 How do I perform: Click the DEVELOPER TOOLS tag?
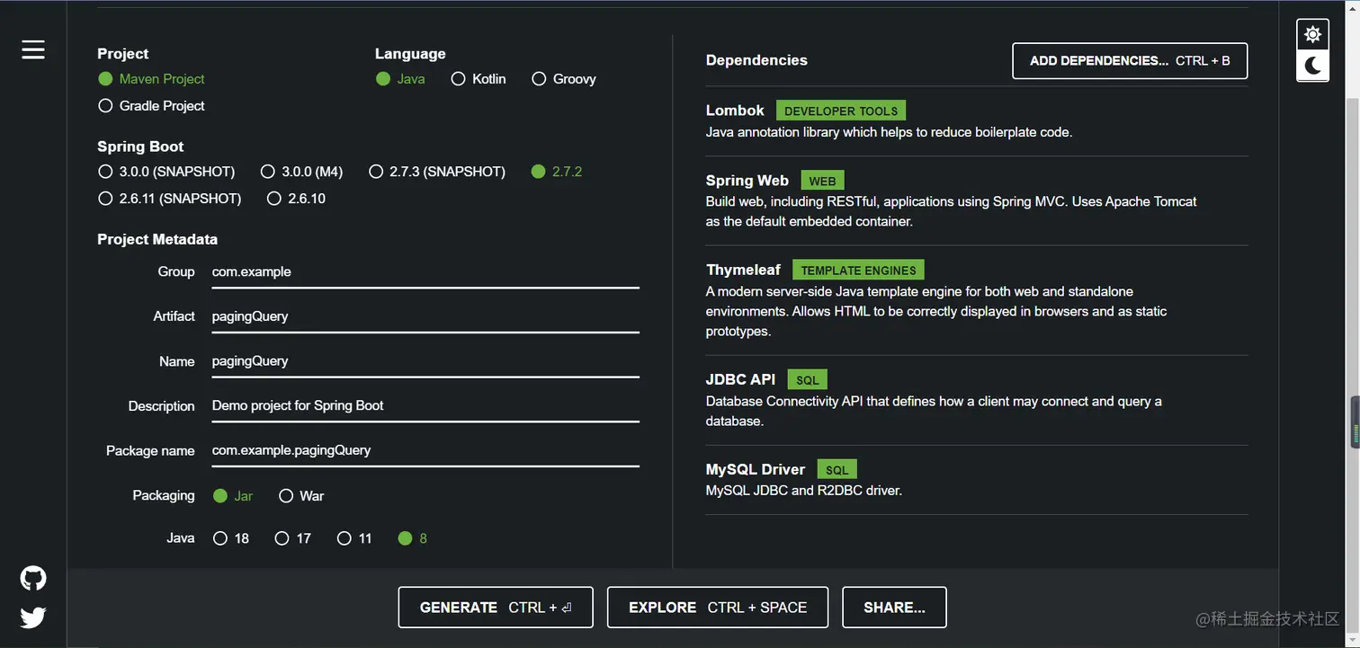pyautogui.click(x=841, y=111)
